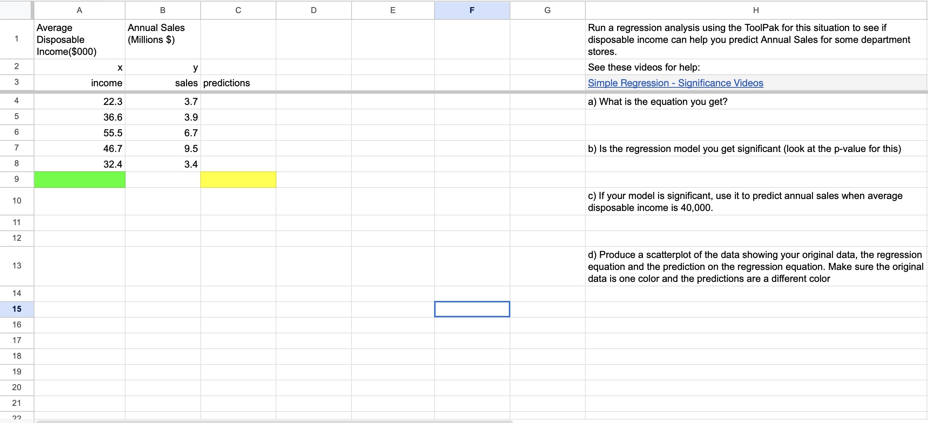Screen dimensions: 928x423
Task: Click the horizontal scrollbar at bottom
Action: tap(275, 421)
